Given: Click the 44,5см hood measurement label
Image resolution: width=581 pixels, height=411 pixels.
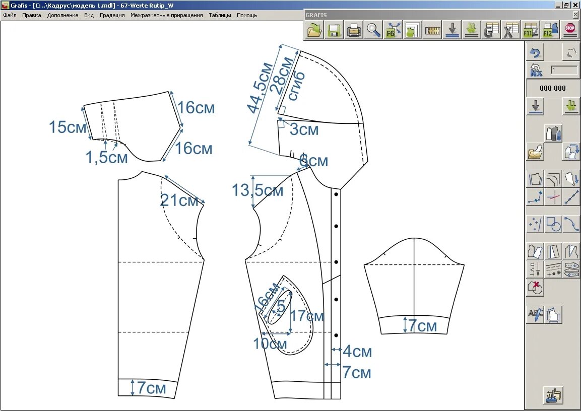Looking at the screenshot, I should tap(261, 88).
